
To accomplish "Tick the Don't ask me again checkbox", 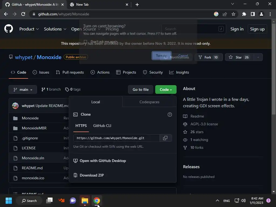I will pyautogui.click(x=85, y=42).
